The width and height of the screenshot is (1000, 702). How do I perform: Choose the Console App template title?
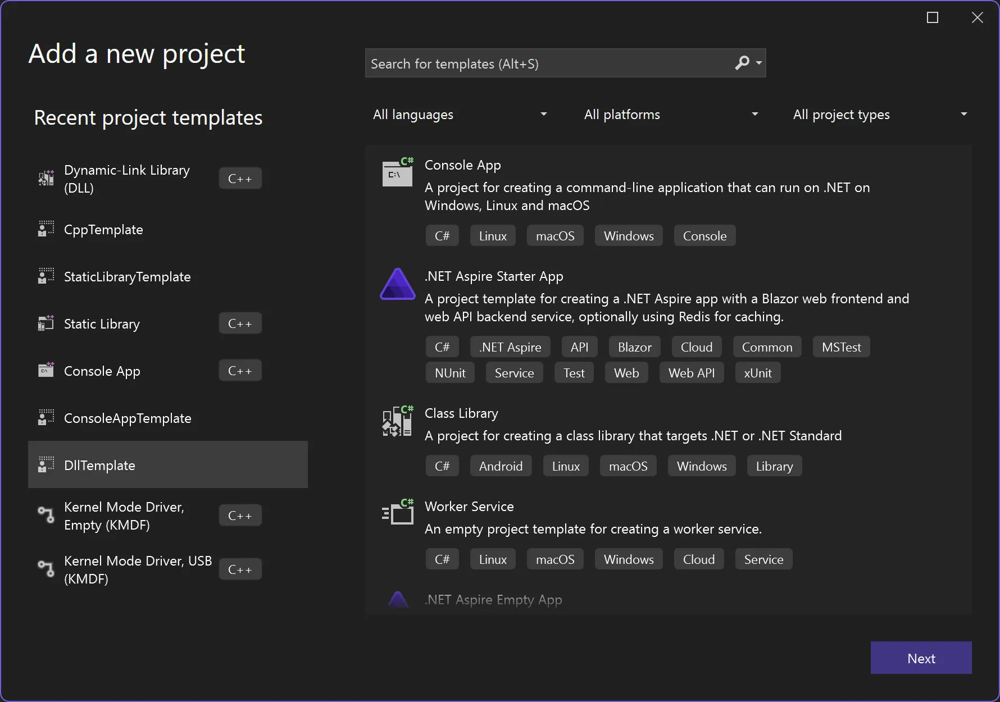pos(463,165)
